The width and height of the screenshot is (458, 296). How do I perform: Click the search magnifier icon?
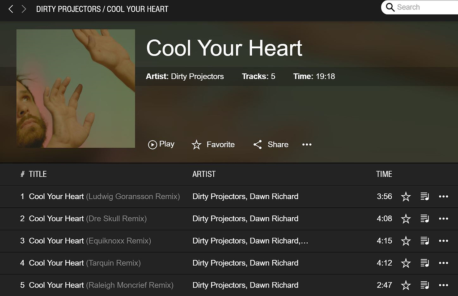tap(390, 7)
